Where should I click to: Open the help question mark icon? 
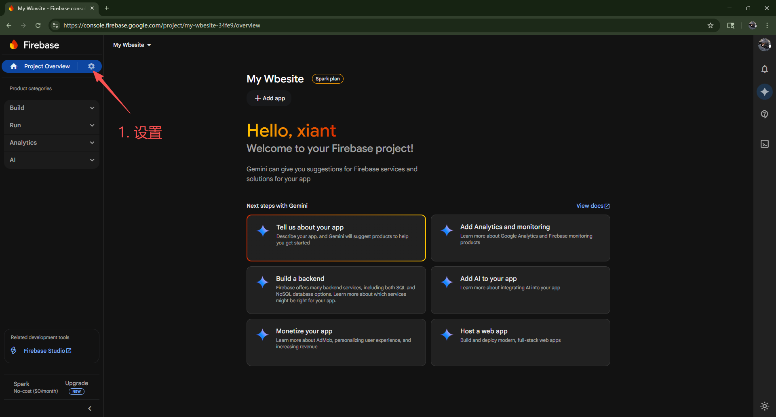[x=764, y=114]
